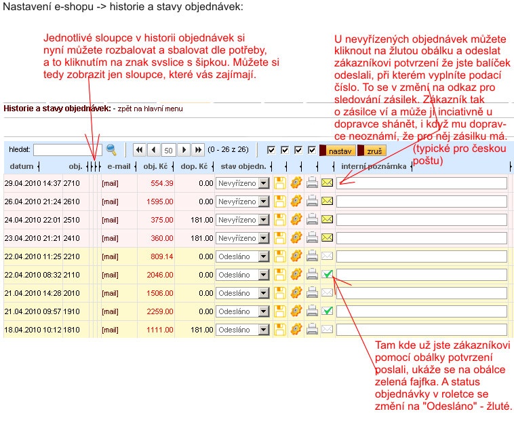Save order 2010 with floppy icon
This screenshot has height=441, width=514.
pos(279,293)
